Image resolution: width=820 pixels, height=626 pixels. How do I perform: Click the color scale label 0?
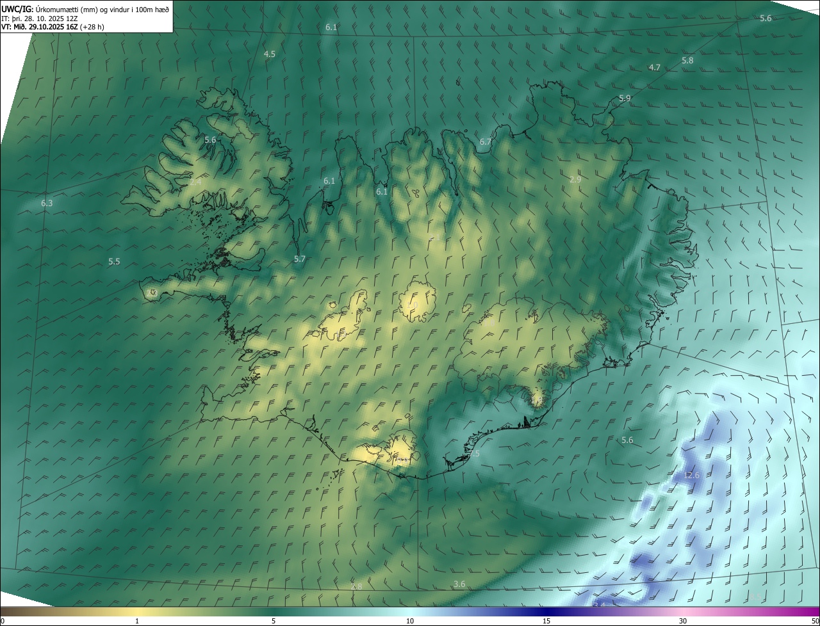(2, 621)
